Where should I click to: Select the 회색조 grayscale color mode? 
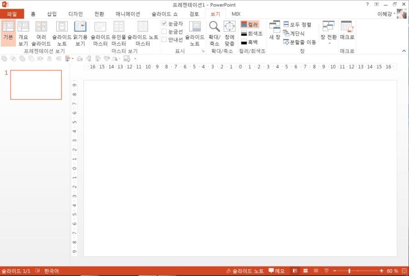coord(252,33)
